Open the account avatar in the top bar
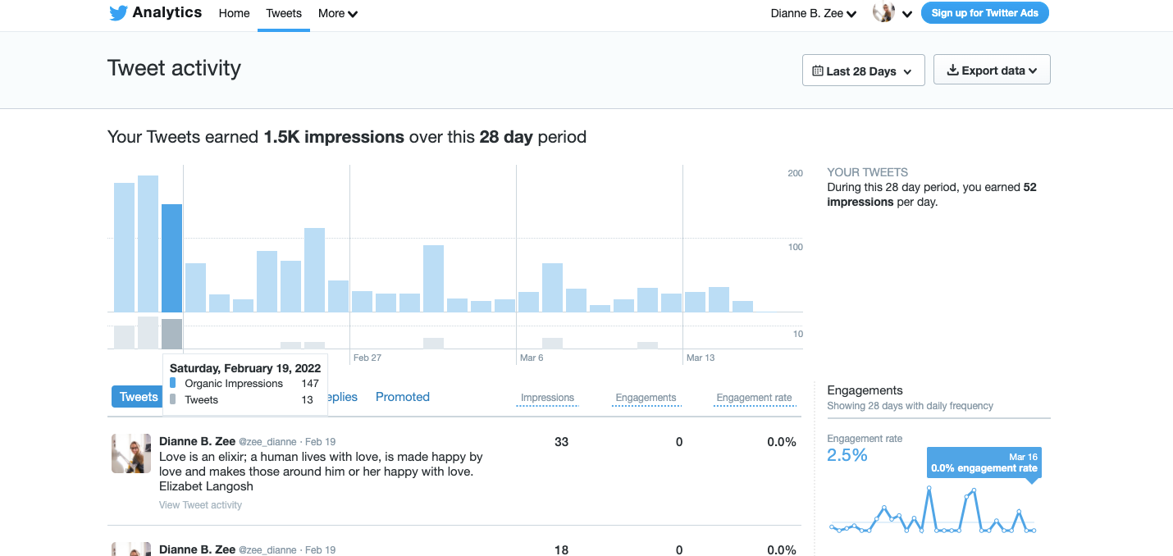Image resolution: width=1173 pixels, height=556 pixels. coord(883,13)
